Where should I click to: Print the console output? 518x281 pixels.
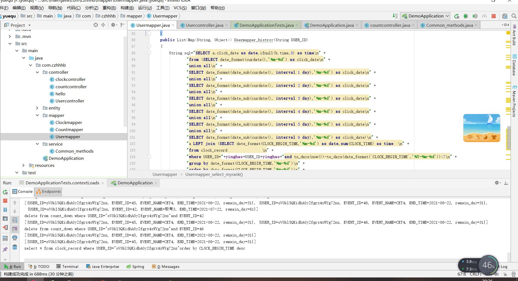[x=15, y=238]
